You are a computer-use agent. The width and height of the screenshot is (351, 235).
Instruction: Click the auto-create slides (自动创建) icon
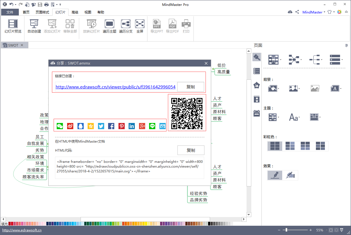point(34,26)
